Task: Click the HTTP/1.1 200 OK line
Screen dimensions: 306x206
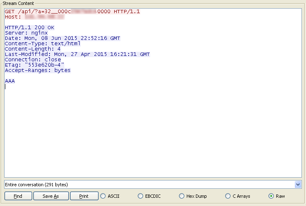Action: (x=30, y=28)
